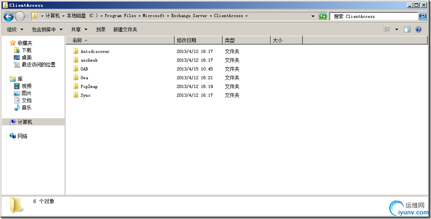Open the 音乐 library

pyautogui.click(x=27, y=108)
